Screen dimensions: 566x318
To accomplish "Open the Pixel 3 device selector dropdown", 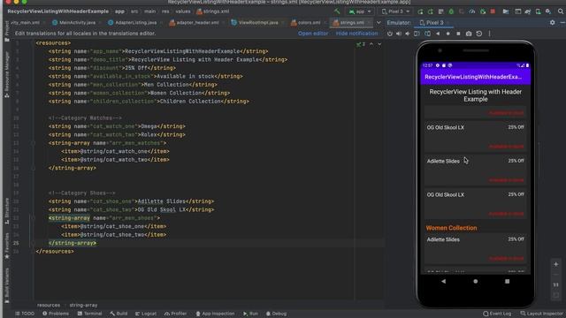I will 395,11.
